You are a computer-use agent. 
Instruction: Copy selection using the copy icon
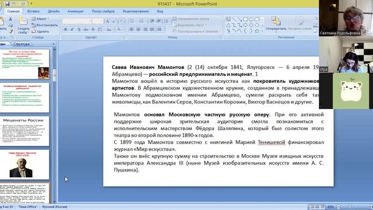(10, 25)
